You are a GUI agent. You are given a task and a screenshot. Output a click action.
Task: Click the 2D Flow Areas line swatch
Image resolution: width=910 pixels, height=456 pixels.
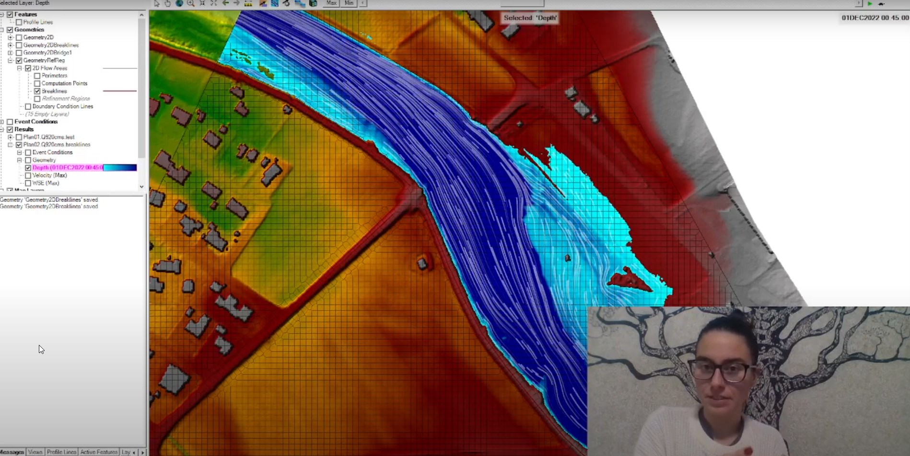tap(120, 68)
